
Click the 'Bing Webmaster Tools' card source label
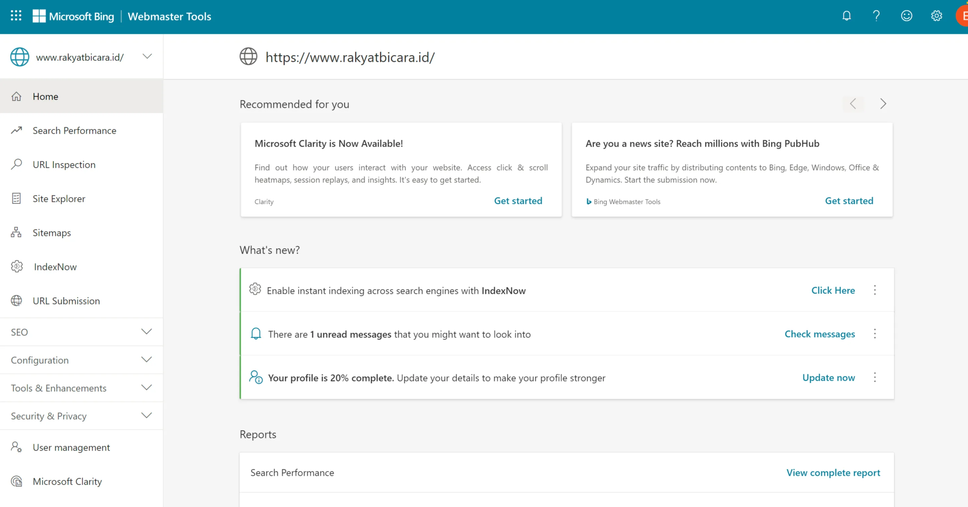(x=627, y=202)
